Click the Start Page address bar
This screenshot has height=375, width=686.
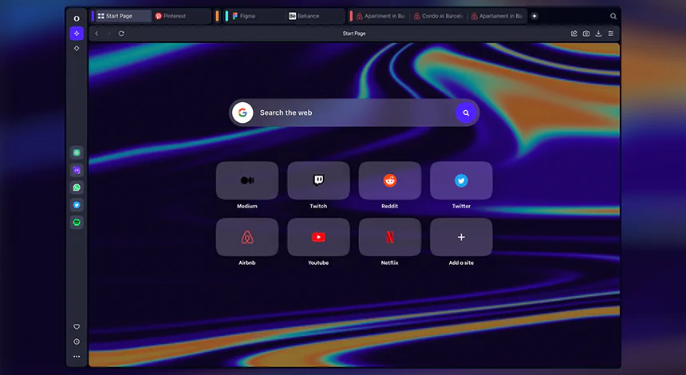point(354,34)
